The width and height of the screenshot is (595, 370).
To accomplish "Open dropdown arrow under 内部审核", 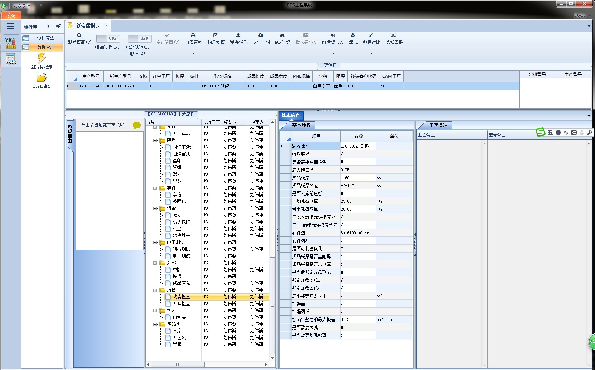I will tap(193, 53).
